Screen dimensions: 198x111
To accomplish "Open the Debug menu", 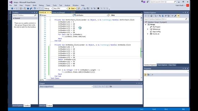I will [41, 5].
